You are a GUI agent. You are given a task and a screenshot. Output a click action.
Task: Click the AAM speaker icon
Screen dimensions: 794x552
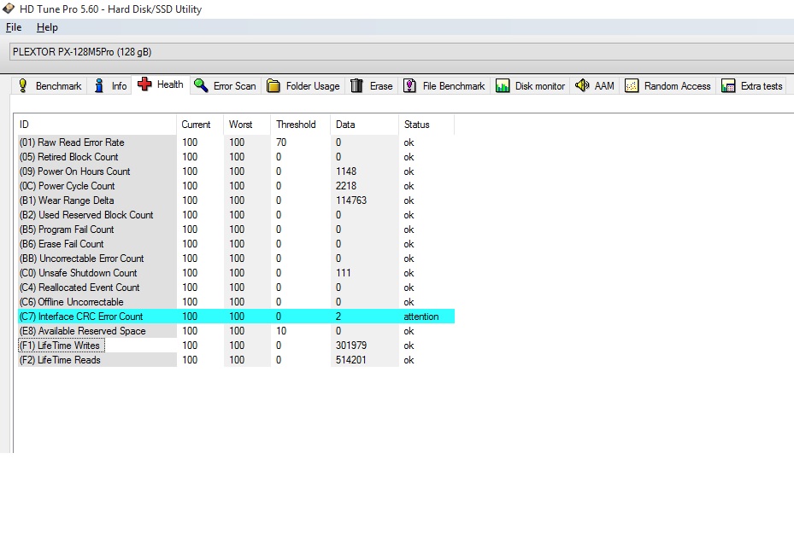583,85
